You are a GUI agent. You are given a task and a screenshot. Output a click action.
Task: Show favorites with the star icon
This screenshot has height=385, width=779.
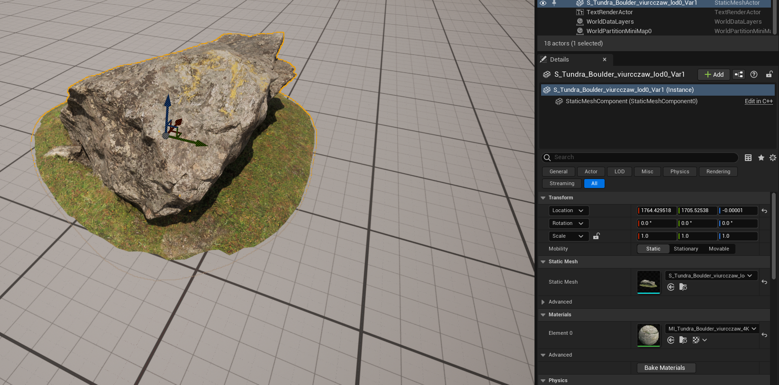[x=761, y=158]
